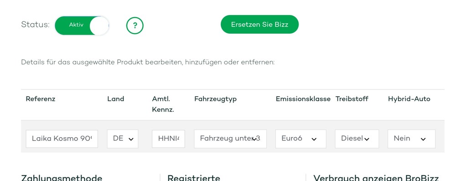
Task: Go to the Zahlungsmethode section heading
Action: (62, 178)
